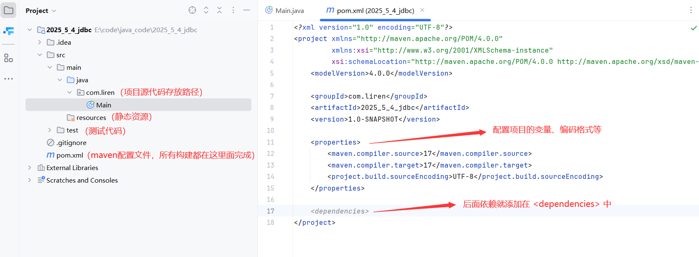This screenshot has height=257, width=699.
Task: Click the Expand All icon in Project panel
Action: pyautogui.click(x=206, y=10)
